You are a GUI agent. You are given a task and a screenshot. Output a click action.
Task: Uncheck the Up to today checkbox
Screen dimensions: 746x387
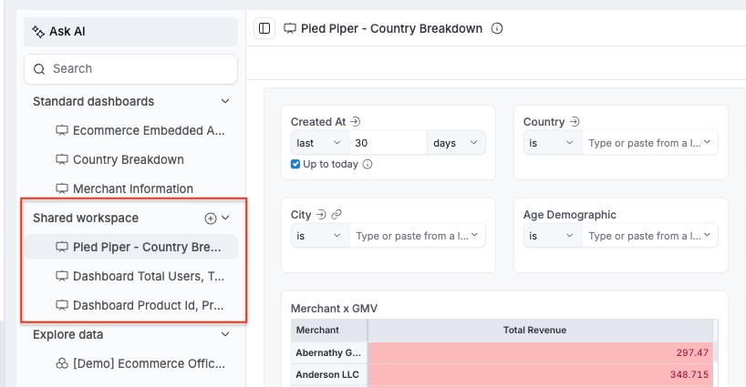tap(295, 164)
